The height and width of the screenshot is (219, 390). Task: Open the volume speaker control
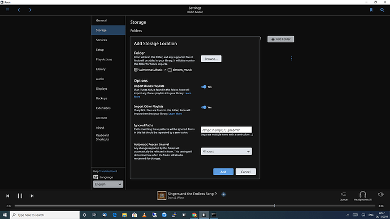(x=381, y=194)
